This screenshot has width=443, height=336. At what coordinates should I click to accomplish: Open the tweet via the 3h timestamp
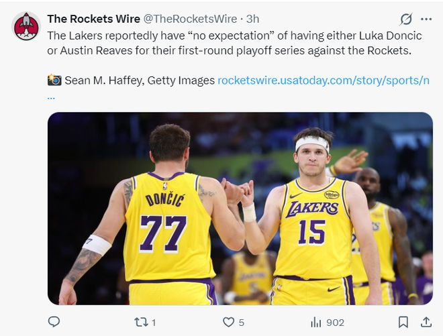coord(252,19)
